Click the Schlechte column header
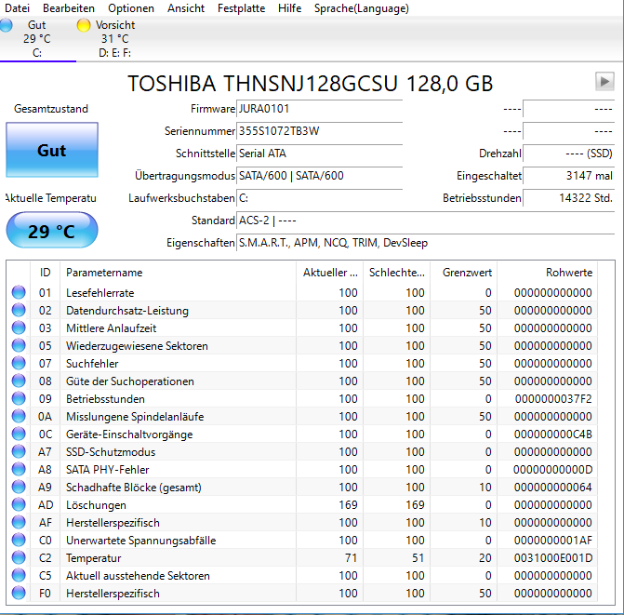624x615 pixels. [x=396, y=273]
